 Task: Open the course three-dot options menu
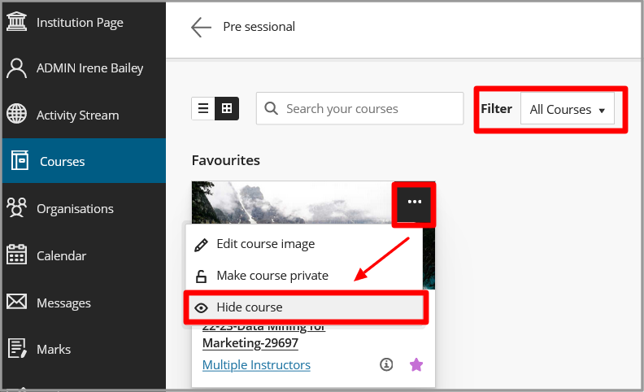point(415,203)
